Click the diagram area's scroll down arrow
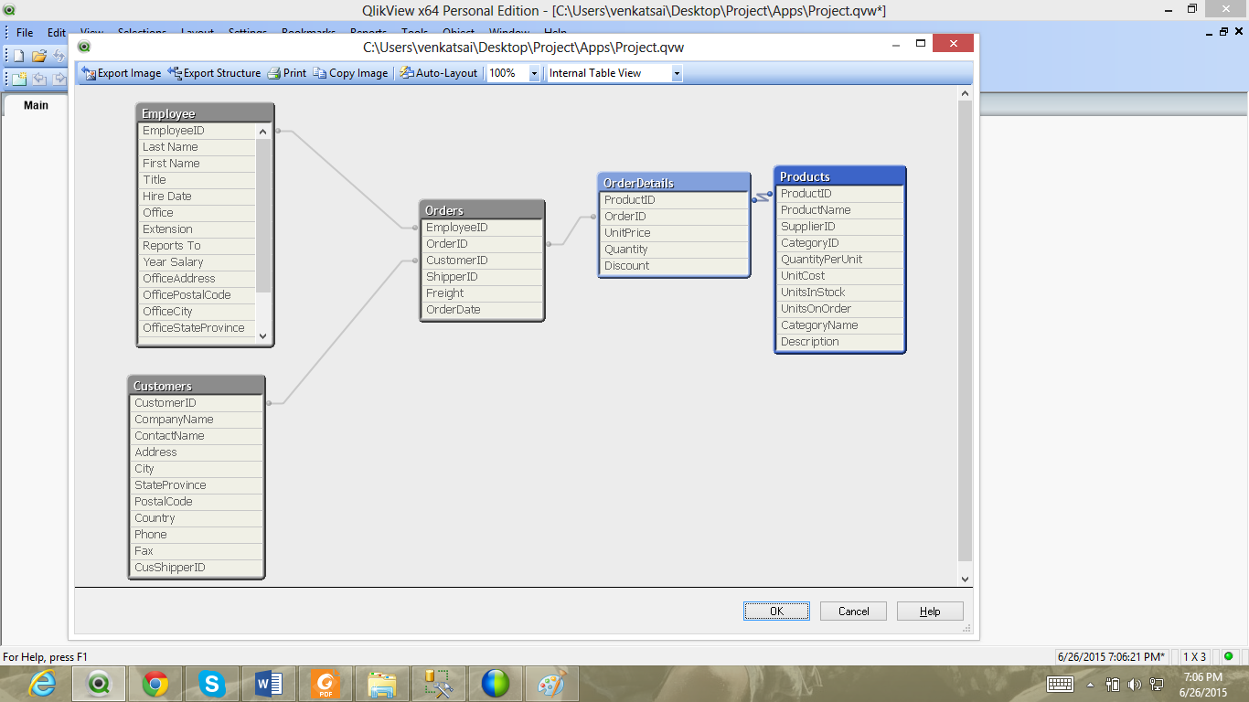 965,580
